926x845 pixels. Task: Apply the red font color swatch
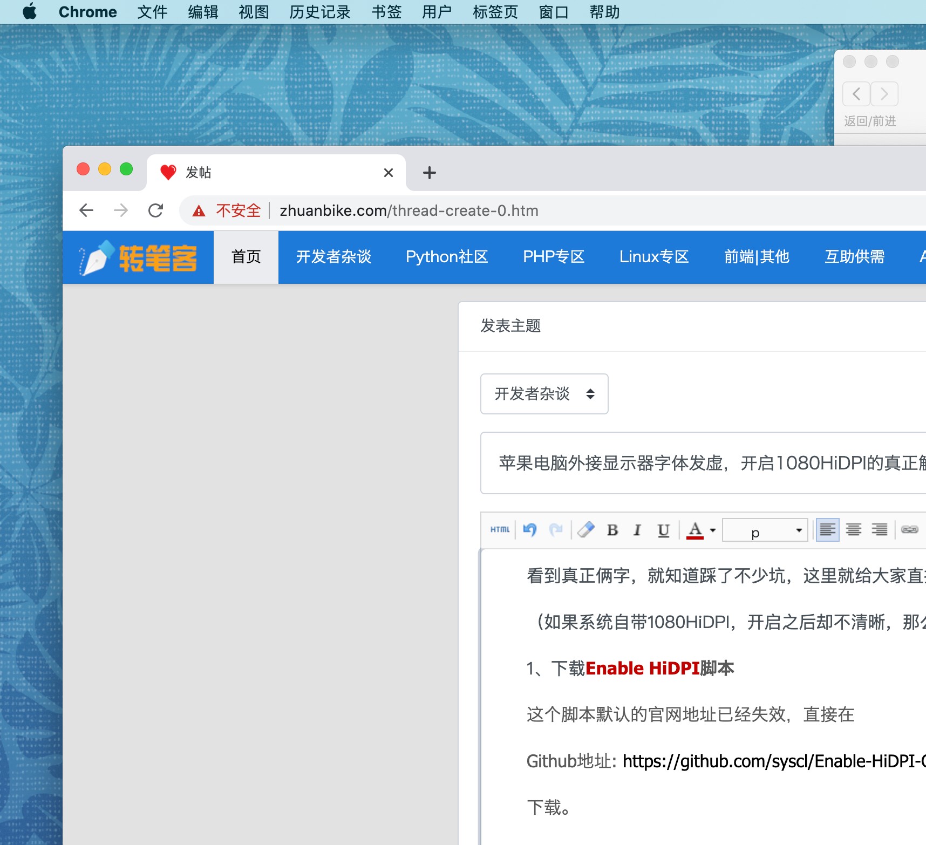(x=695, y=530)
